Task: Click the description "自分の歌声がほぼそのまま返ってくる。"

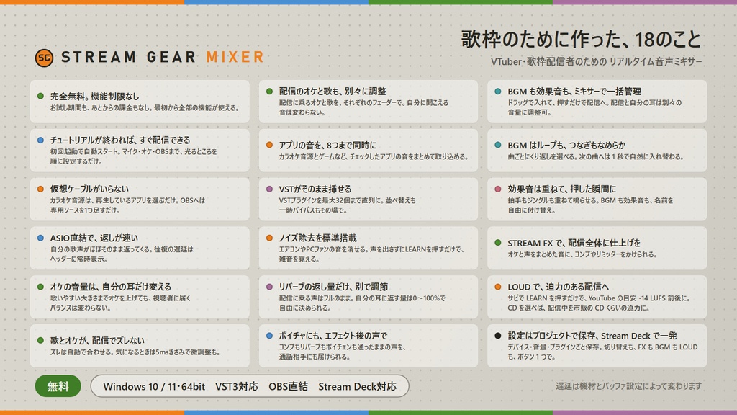Action: point(102,249)
